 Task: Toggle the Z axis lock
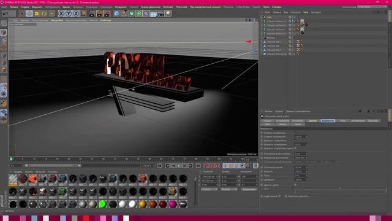76,14
